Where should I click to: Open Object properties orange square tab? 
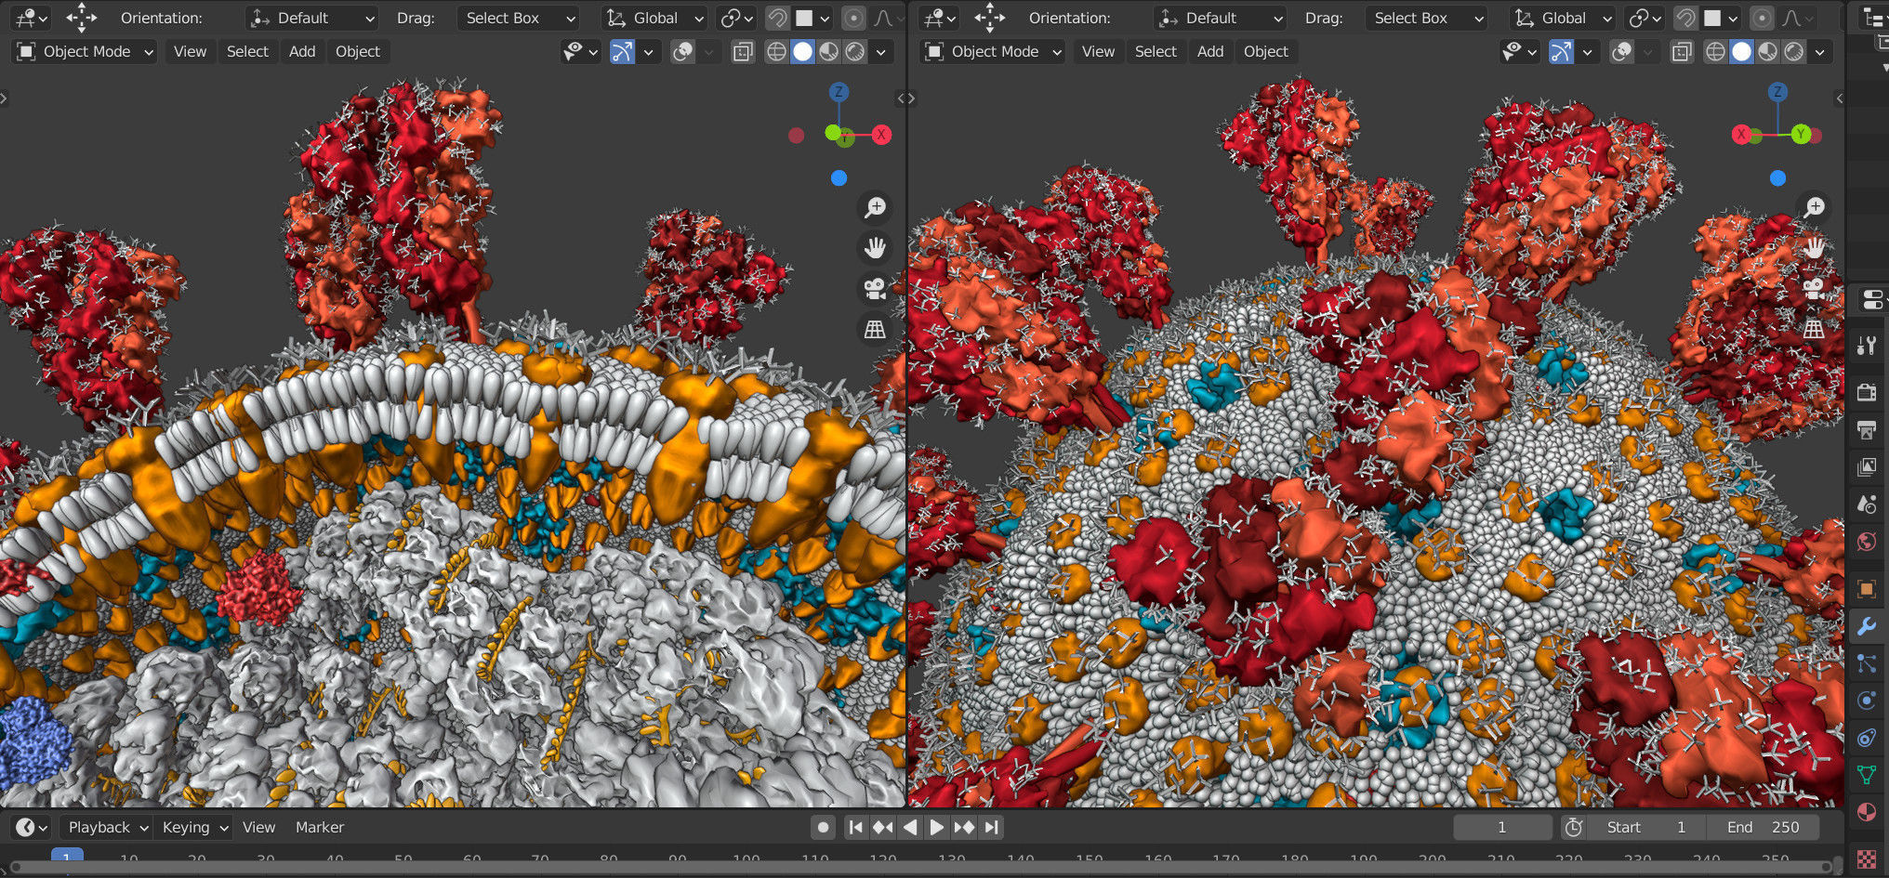[1867, 588]
